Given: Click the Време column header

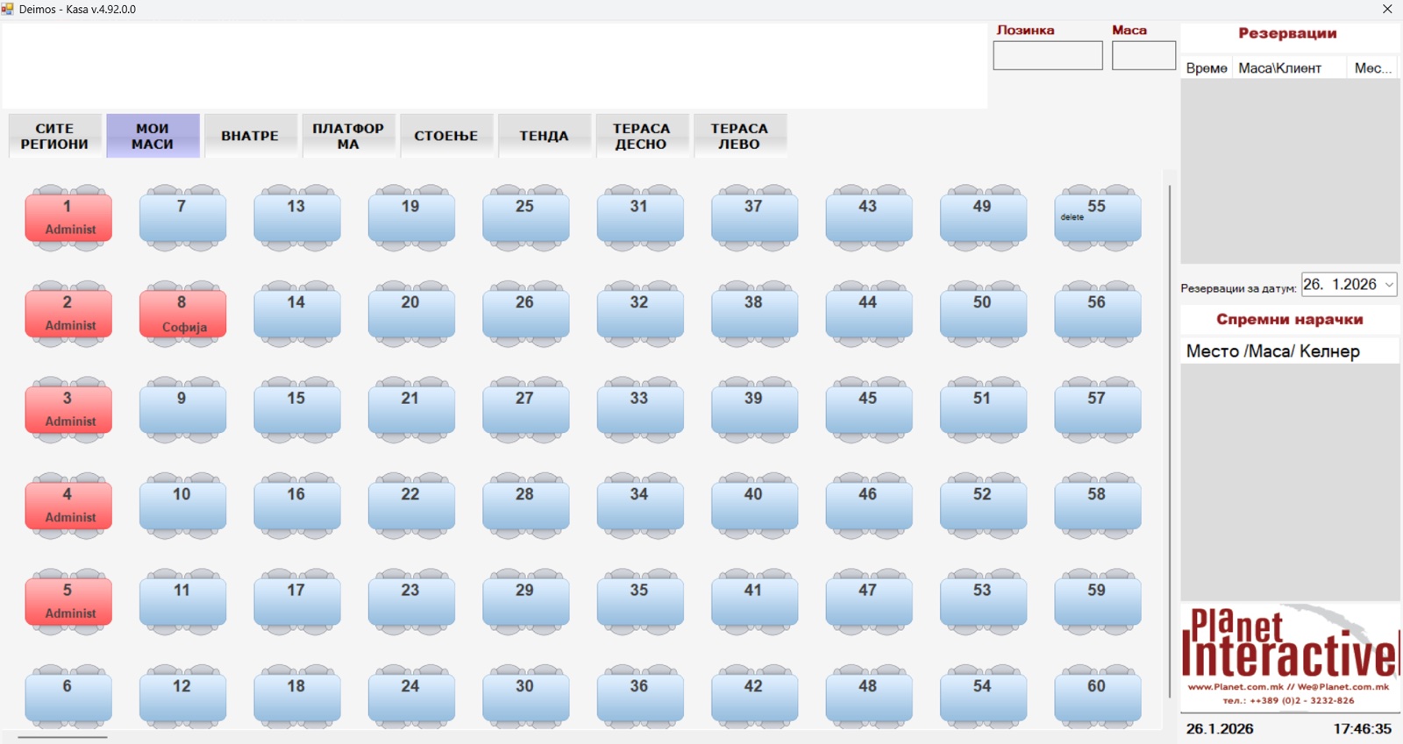Looking at the screenshot, I should [1207, 68].
